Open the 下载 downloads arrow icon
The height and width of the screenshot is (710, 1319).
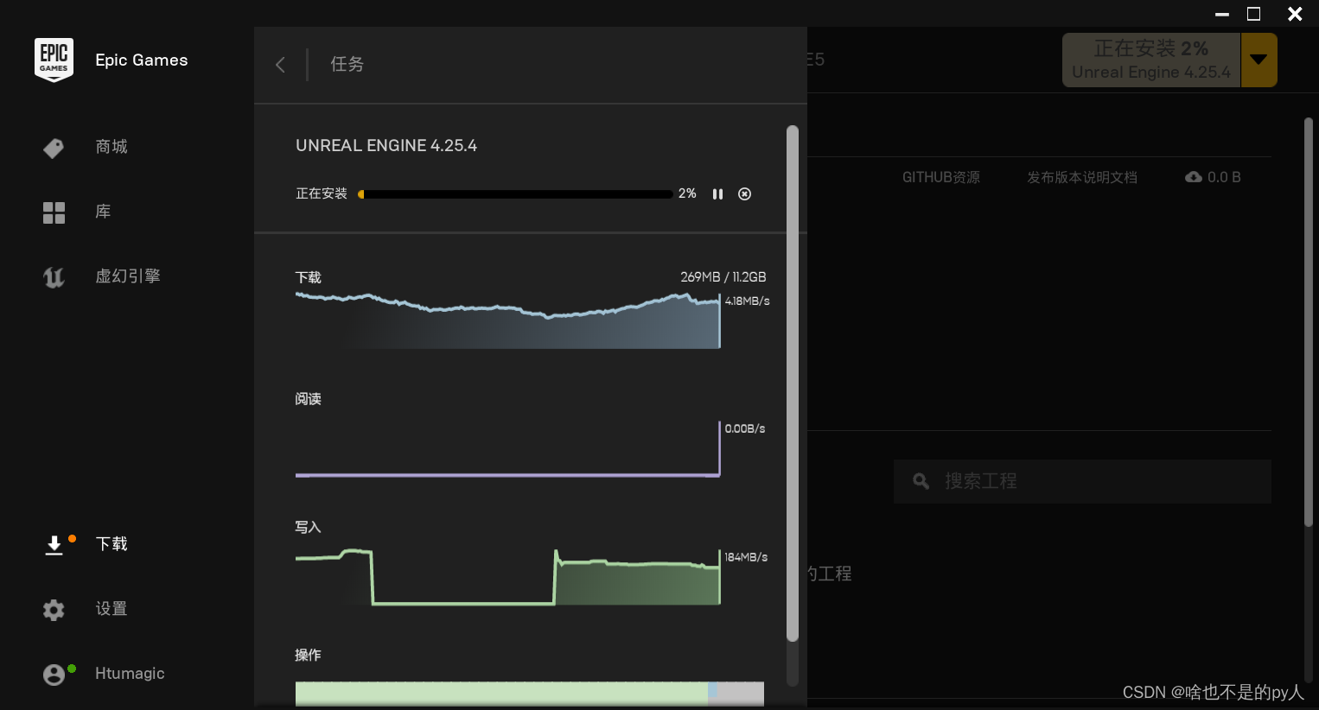(x=54, y=545)
